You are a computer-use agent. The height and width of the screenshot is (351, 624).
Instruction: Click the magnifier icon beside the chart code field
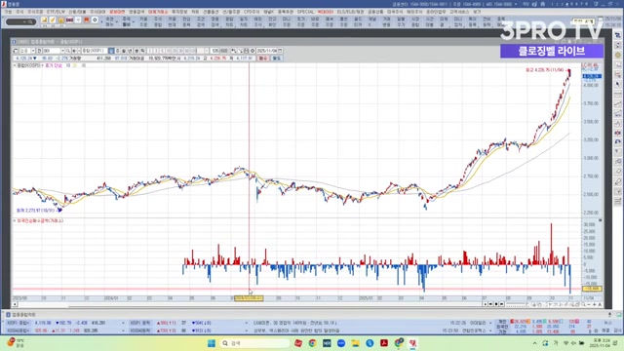[x=68, y=51]
